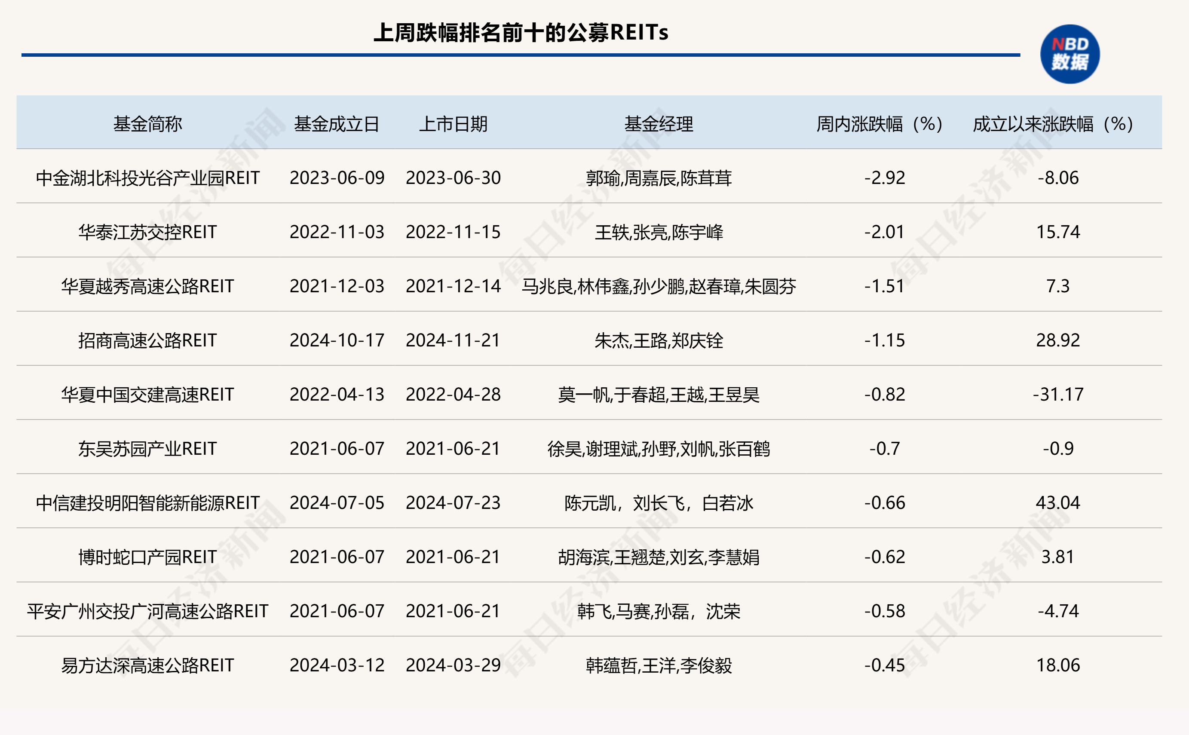Image resolution: width=1189 pixels, height=735 pixels.
Task: Click the weekly change value -1.15
Action: pos(884,340)
